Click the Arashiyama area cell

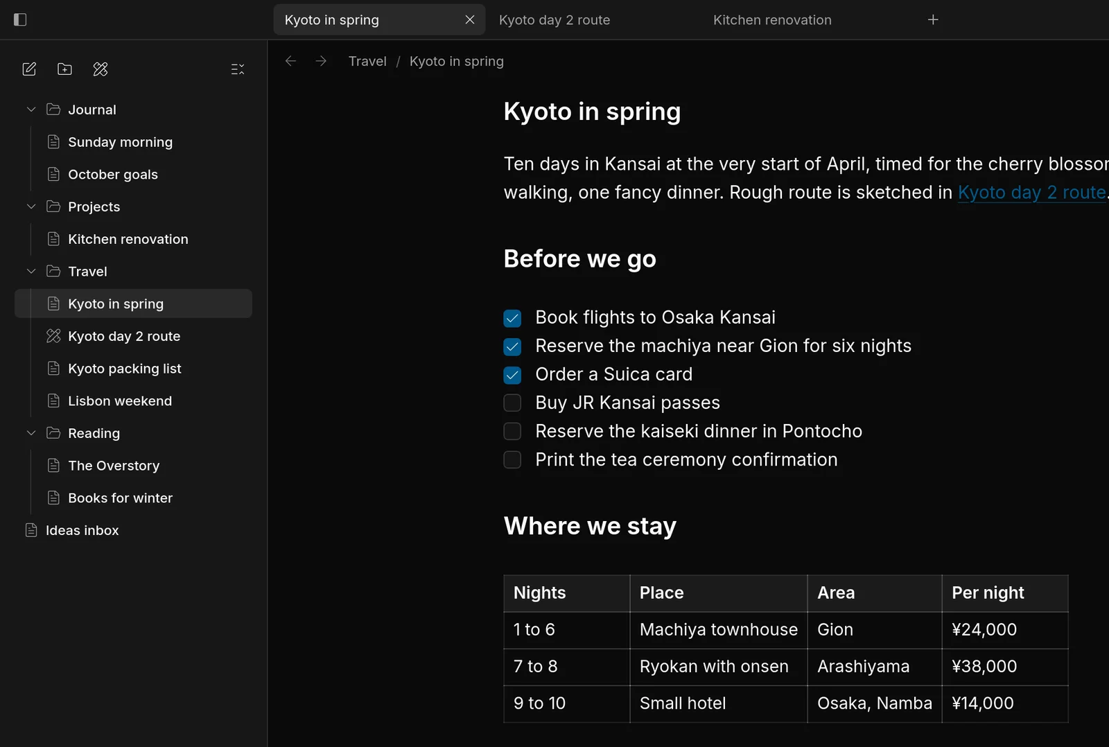[x=875, y=667]
